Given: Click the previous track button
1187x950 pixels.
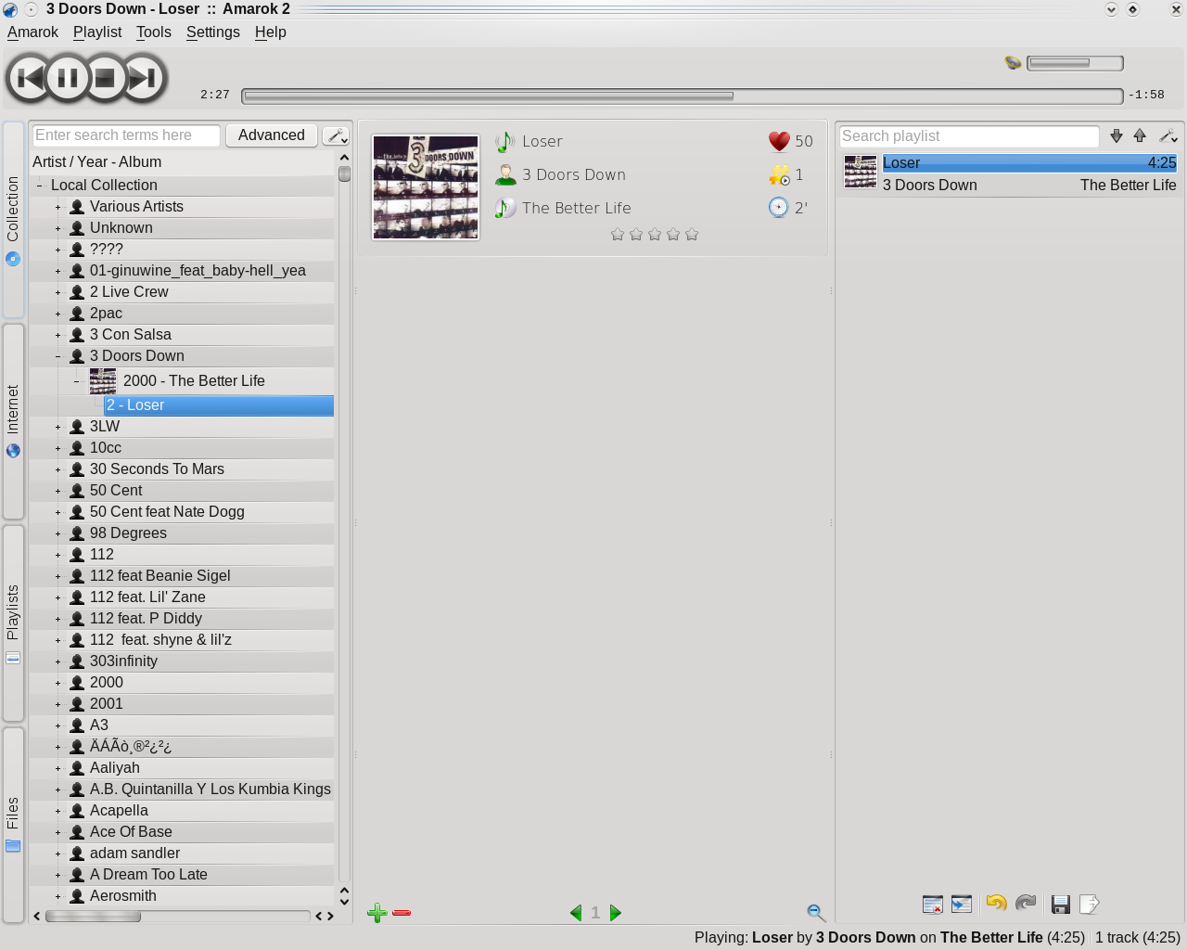Looking at the screenshot, I should 31,79.
